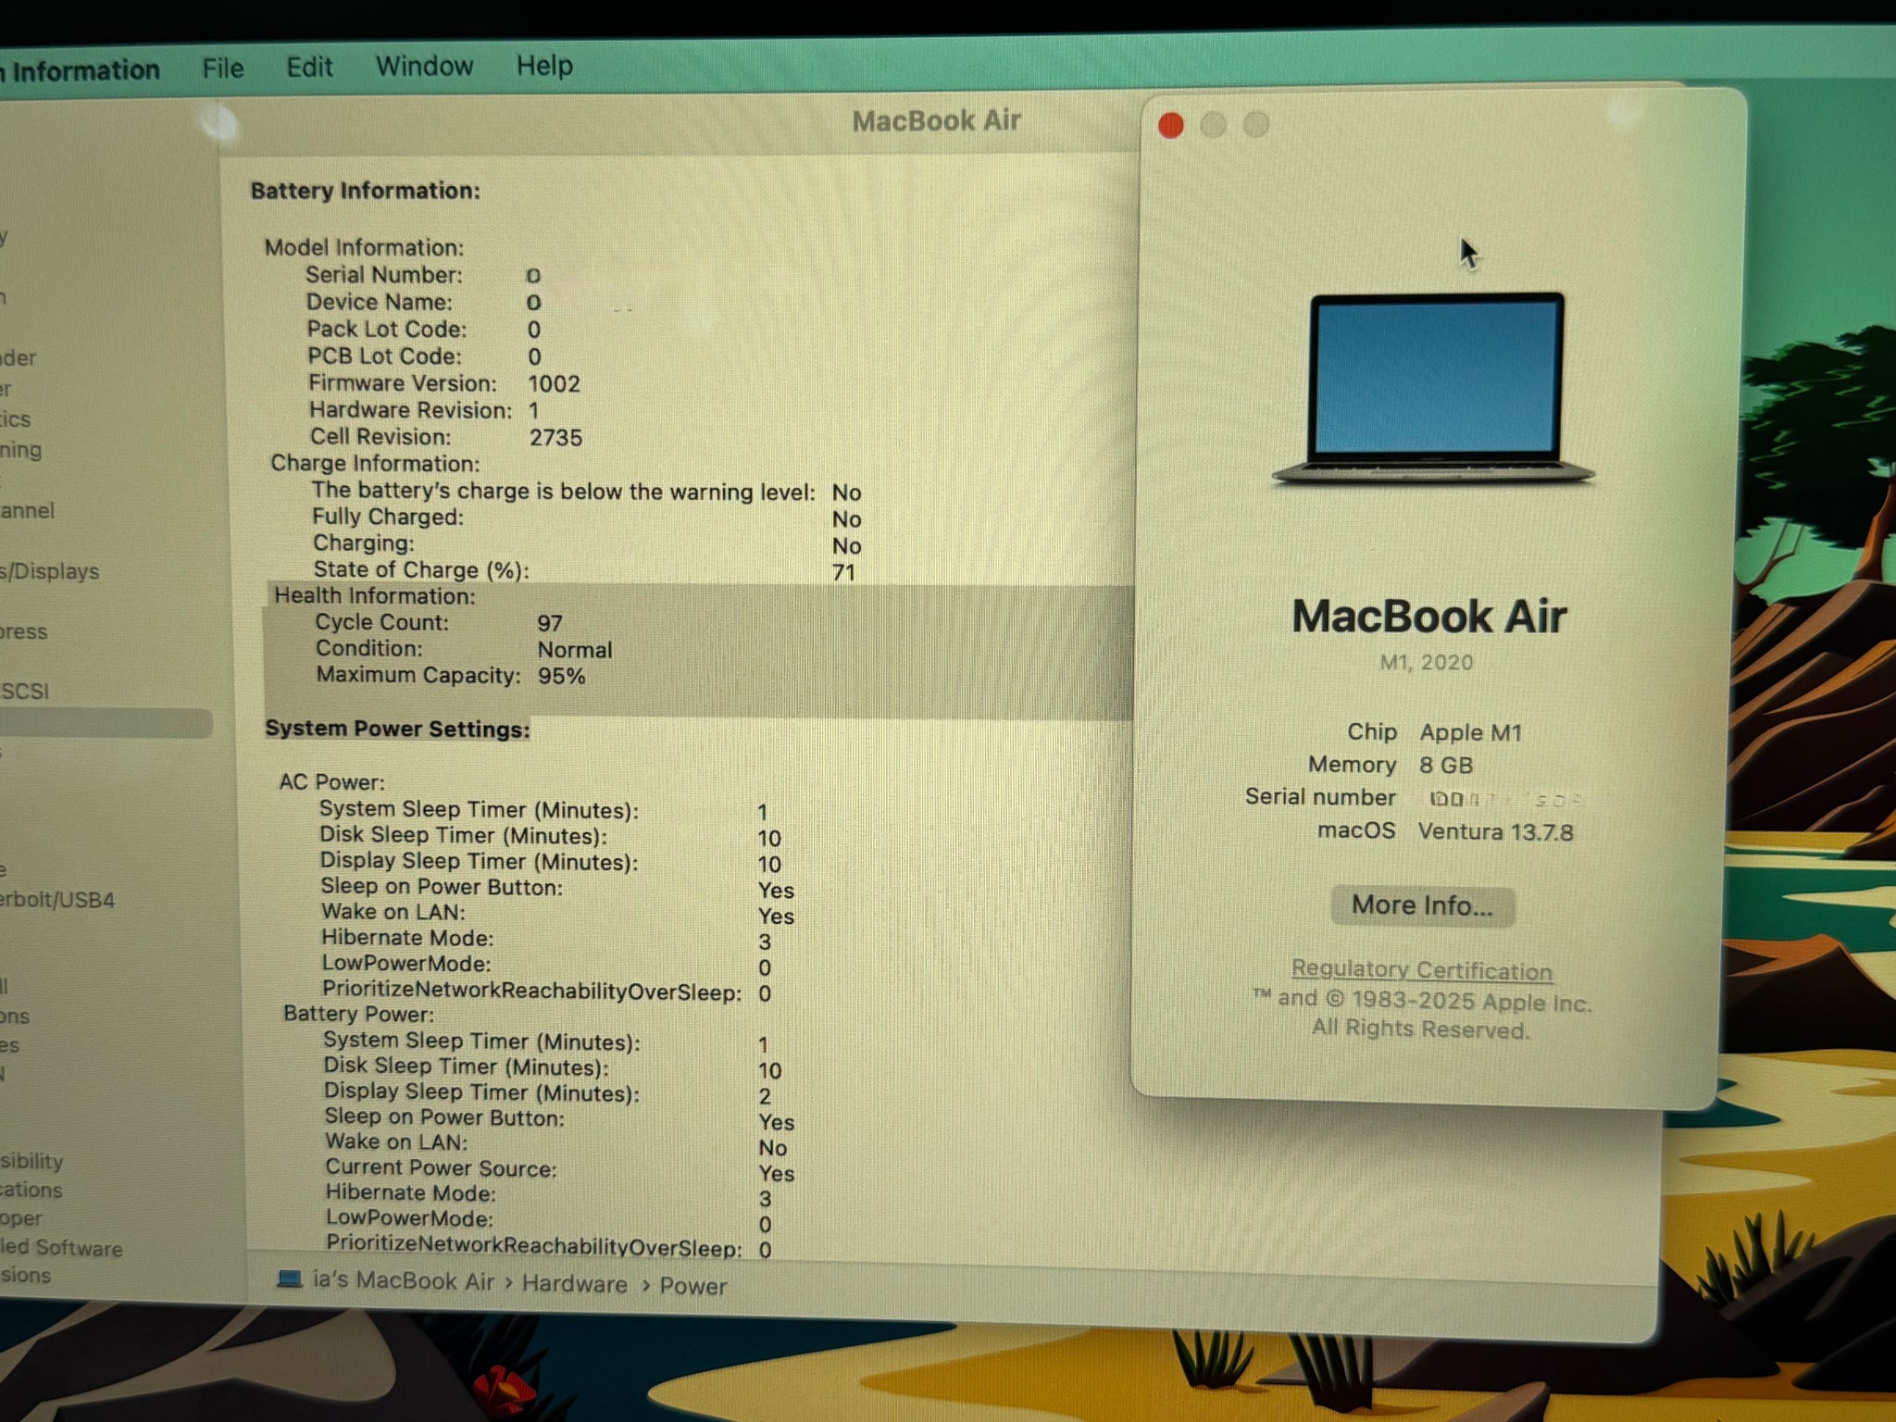Click the "Fully Charged:" label

pos(388,517)
